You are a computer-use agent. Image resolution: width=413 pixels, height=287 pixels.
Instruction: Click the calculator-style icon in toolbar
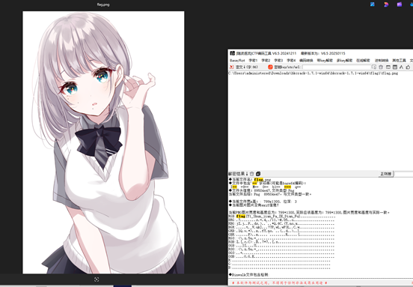coord(395,67)
